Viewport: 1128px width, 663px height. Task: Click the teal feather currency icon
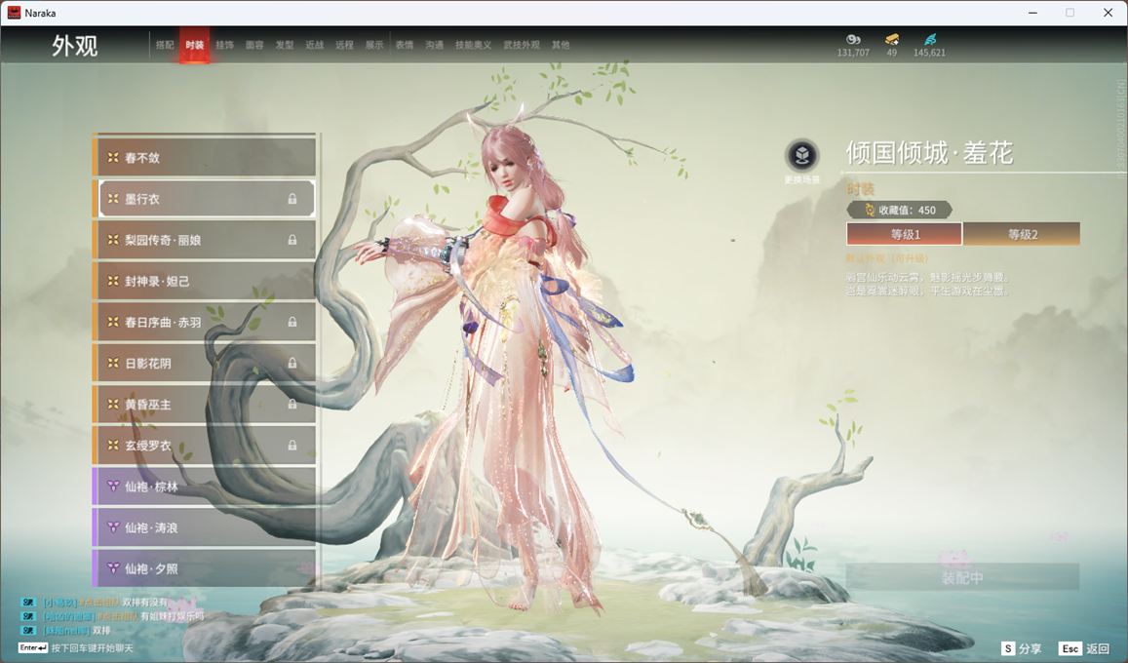point(929,40)
